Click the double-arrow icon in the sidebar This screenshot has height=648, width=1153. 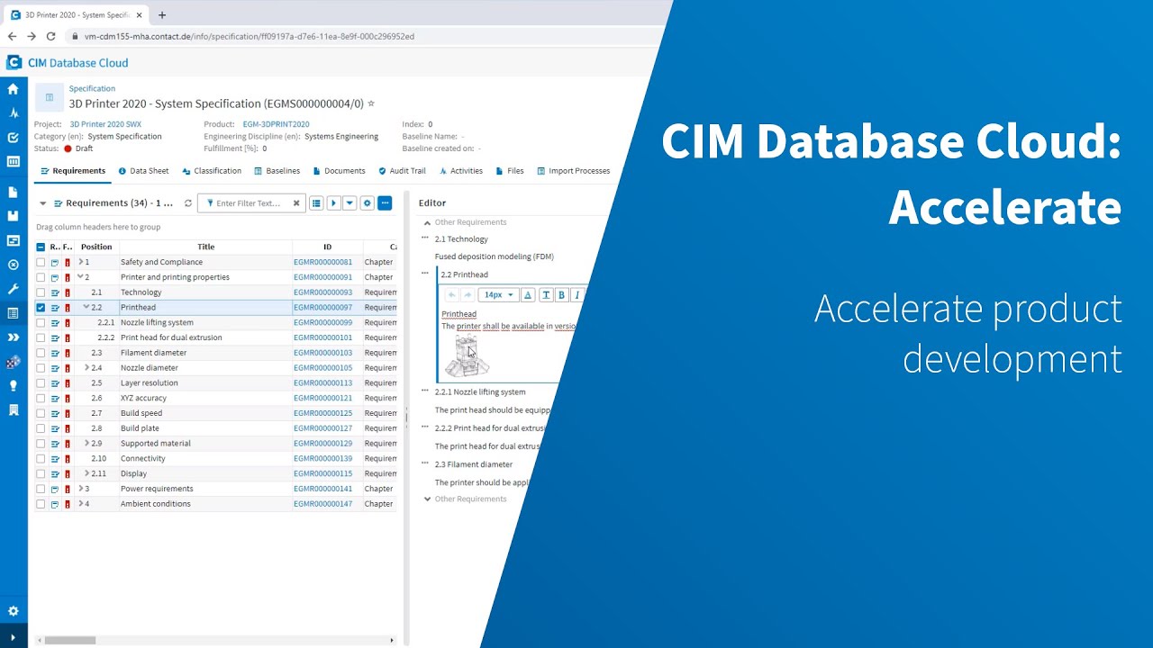click(x=13, y=337)
